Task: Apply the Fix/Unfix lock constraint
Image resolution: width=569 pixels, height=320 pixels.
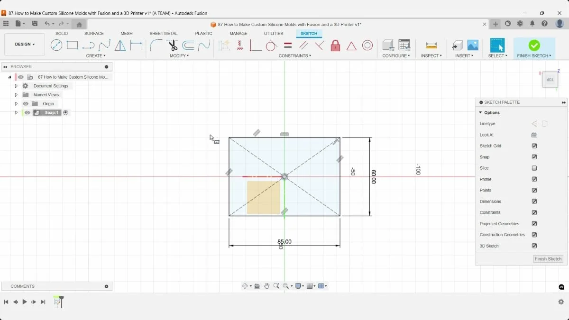Action: pos(335,45)
